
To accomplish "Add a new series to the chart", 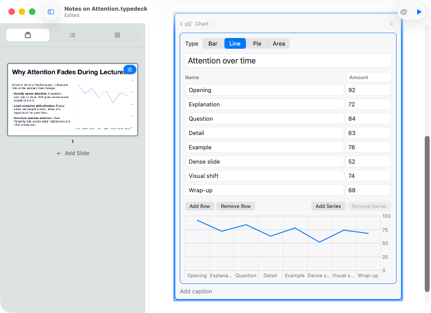I will pyautogui.click(x=328, y=206).
